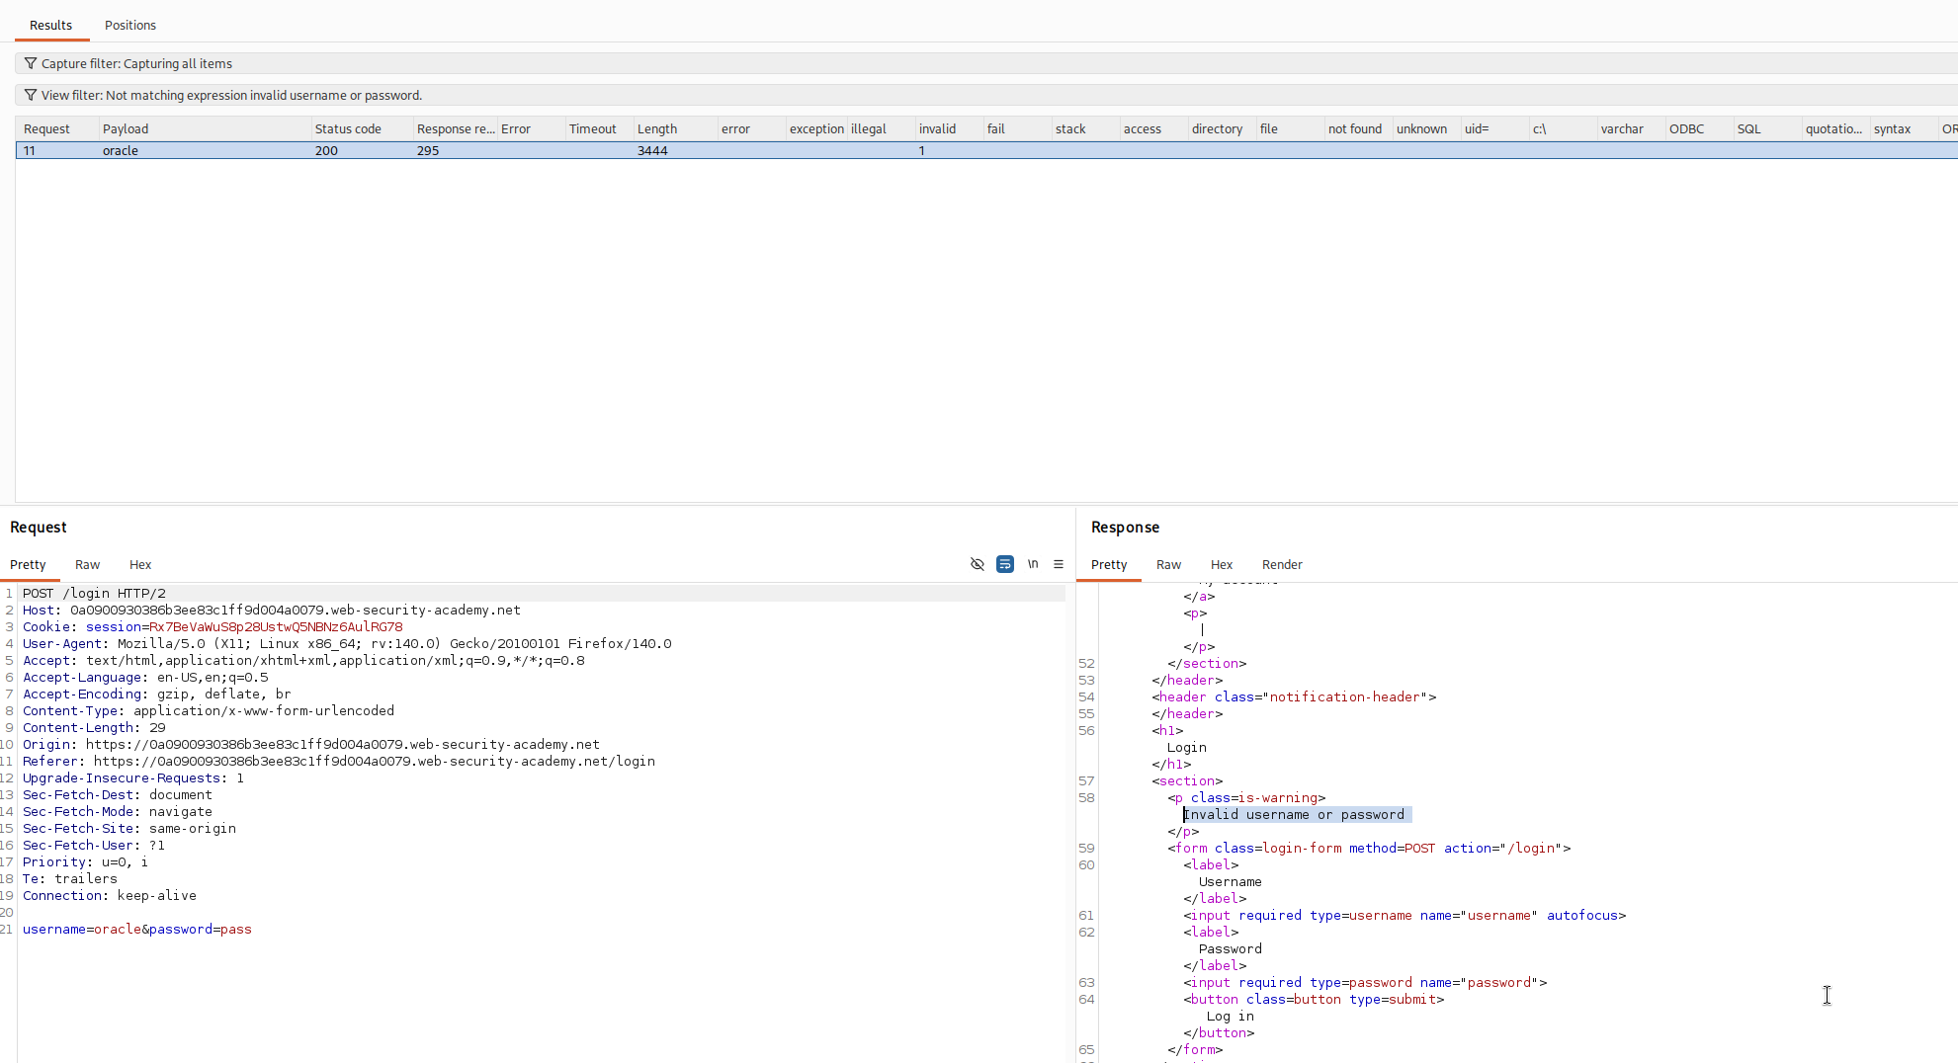Click the View filter funnel icon
Viewport: 1958px width, 1063px height.
point(31,95)
